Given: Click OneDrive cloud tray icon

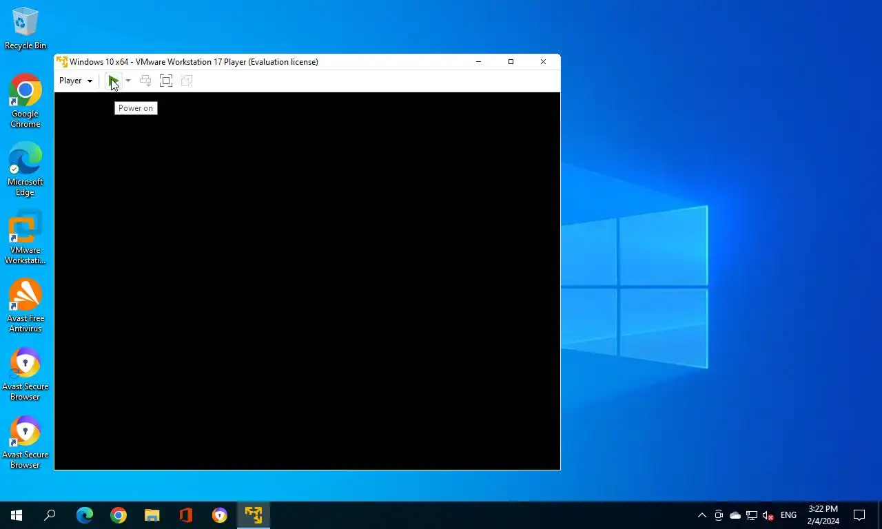Looking at the screenshot, I should click(735, 515).
